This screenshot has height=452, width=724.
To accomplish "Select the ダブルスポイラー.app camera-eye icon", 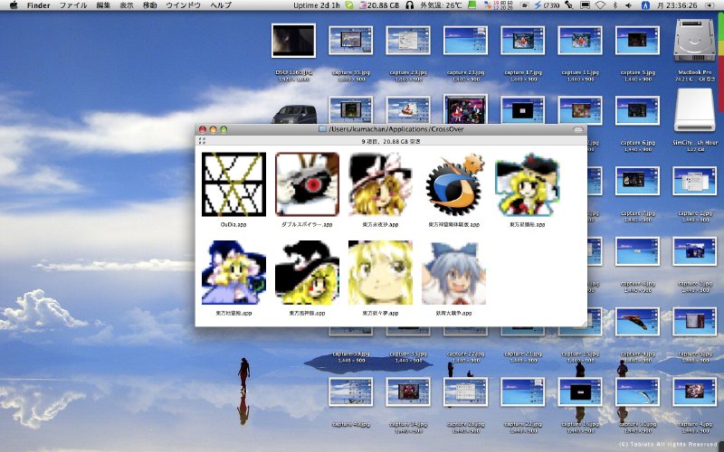I will tap(307, 184).
